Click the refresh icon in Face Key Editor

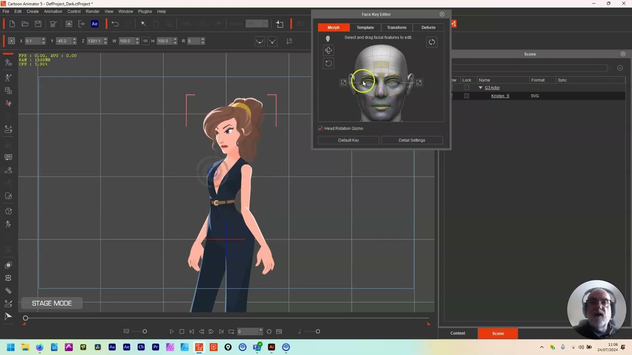tap(432, 42)
